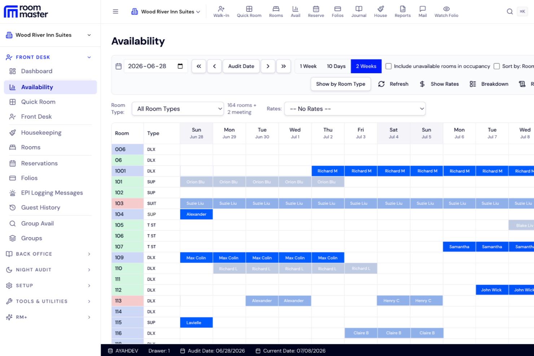This screenshot has height=356, width=534.
Task: Click the date field showing 2026-06-28
Action: coord(156,66)
